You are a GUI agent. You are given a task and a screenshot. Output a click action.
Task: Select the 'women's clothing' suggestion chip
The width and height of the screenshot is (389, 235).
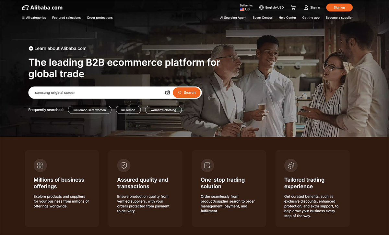[163, 110]
